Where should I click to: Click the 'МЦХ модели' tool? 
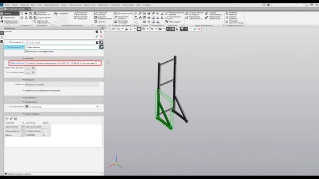click(173, 22)
